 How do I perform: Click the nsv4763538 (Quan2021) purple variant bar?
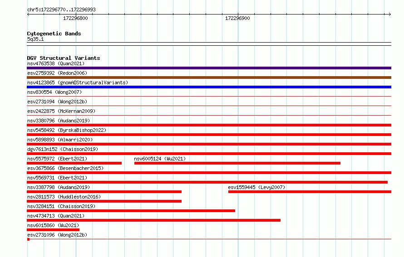point(209,68)
